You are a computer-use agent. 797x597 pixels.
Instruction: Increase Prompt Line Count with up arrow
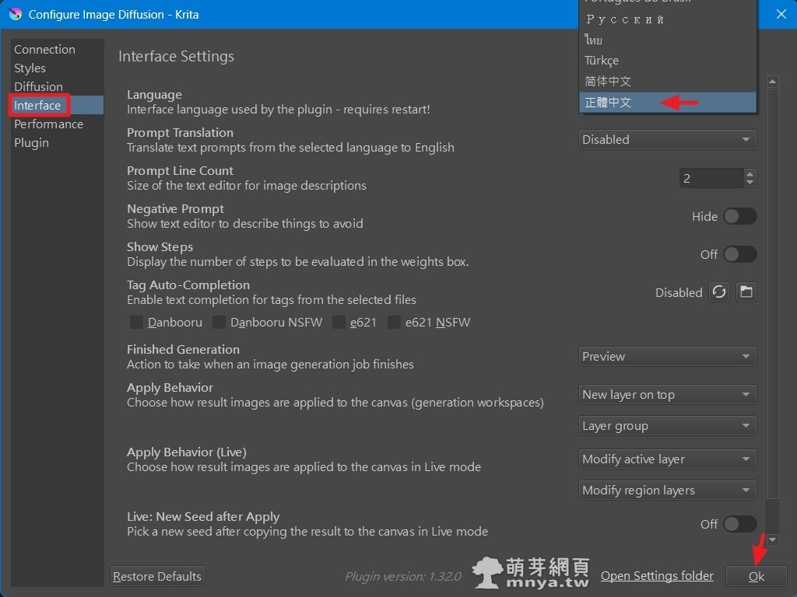[x=750, y=174]
